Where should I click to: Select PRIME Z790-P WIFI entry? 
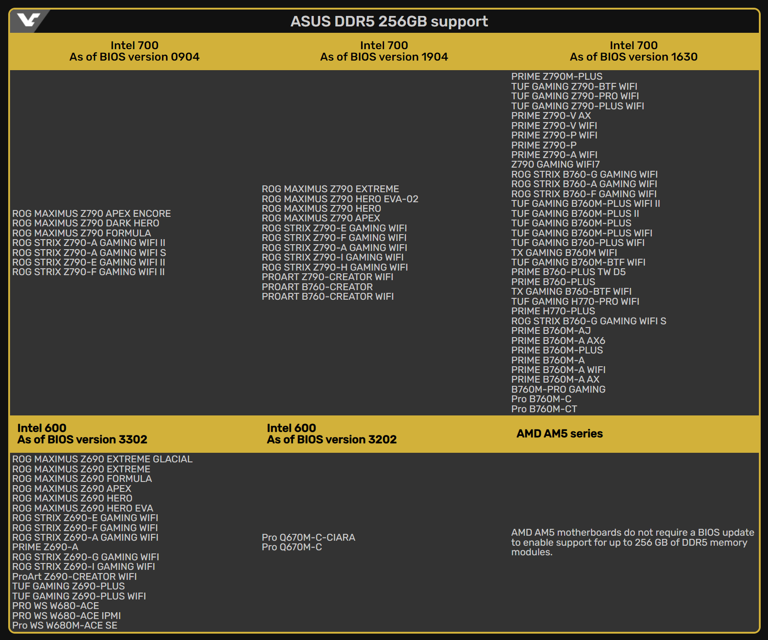(555, 135)
